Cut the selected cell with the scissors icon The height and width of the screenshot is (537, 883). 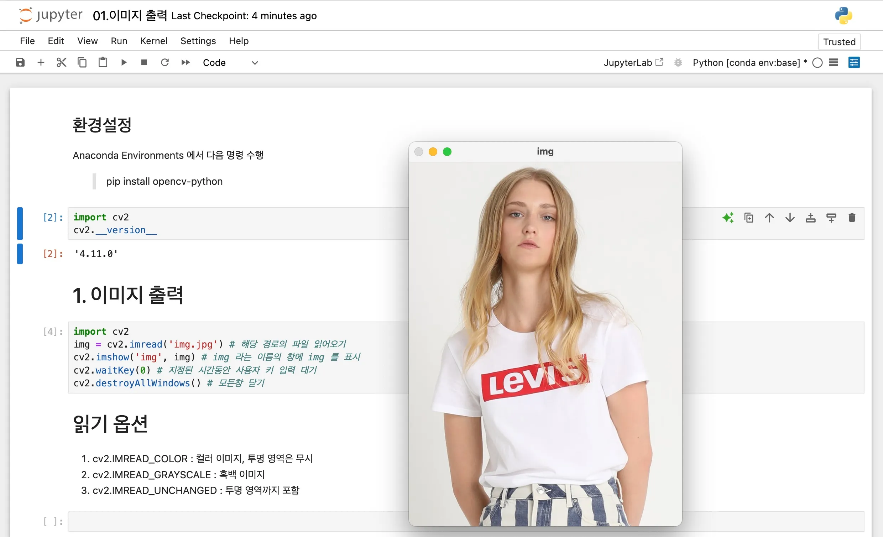61,62
